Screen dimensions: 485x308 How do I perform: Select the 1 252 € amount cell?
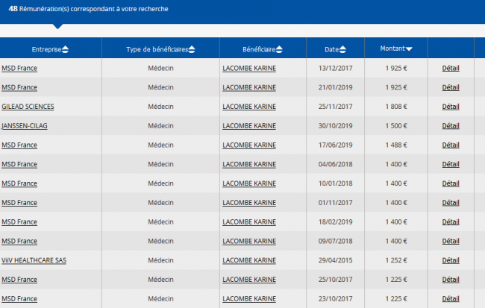coord(396,260)
